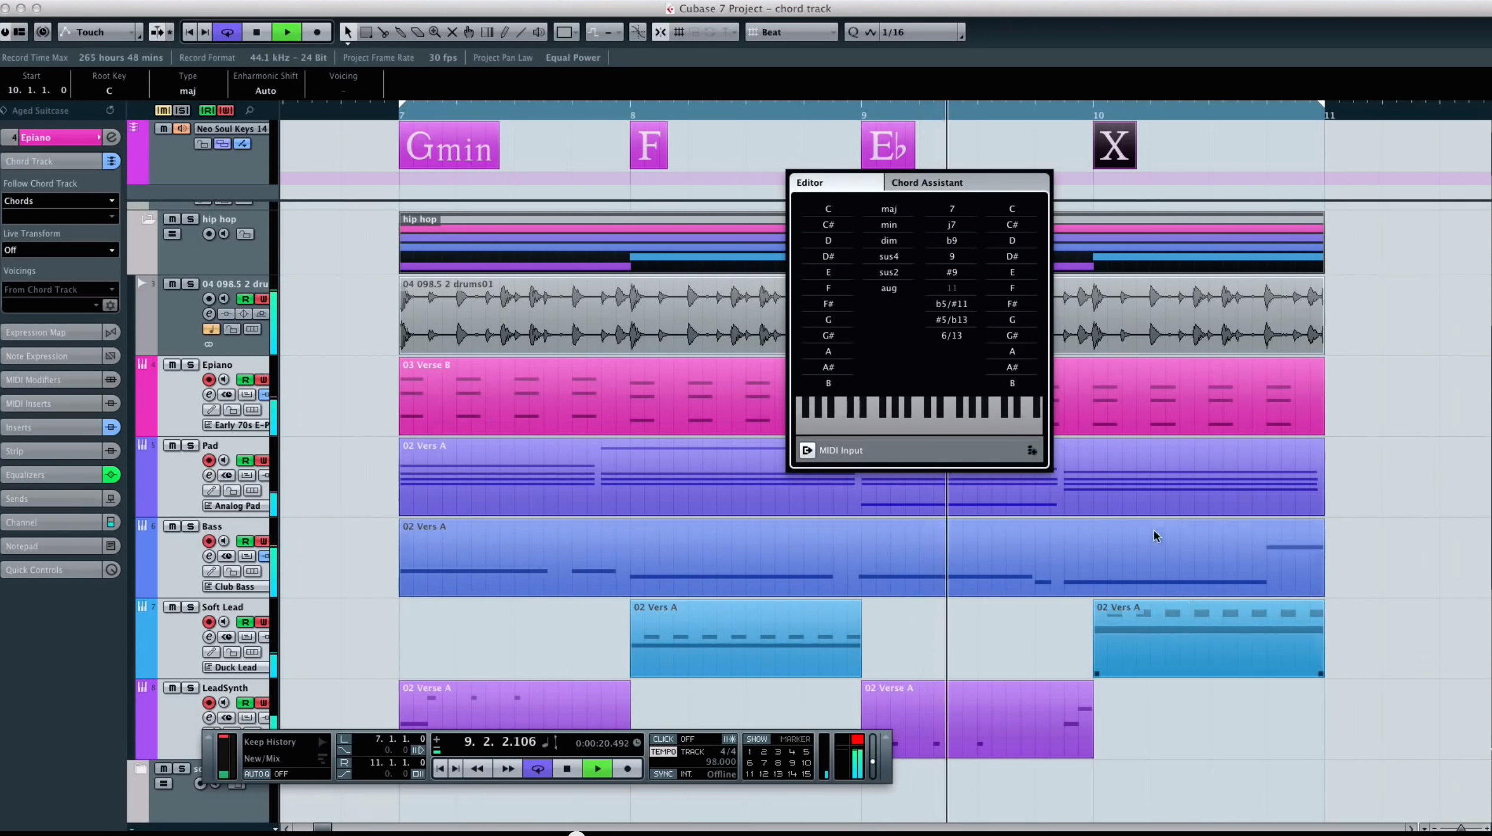The image size is (1492, 836).
Task: Select the Zoom magnifier tool
Action: tap(435, 32)
